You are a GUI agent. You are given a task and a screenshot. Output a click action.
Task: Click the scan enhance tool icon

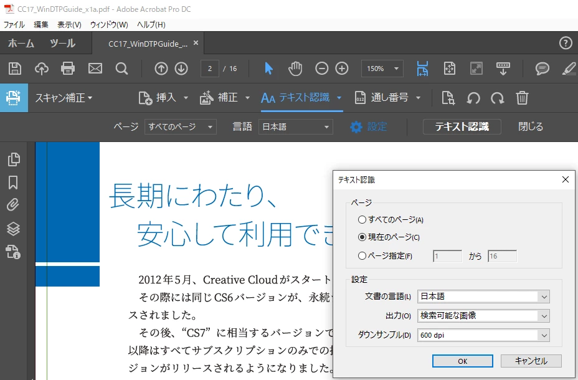point(14,98)
